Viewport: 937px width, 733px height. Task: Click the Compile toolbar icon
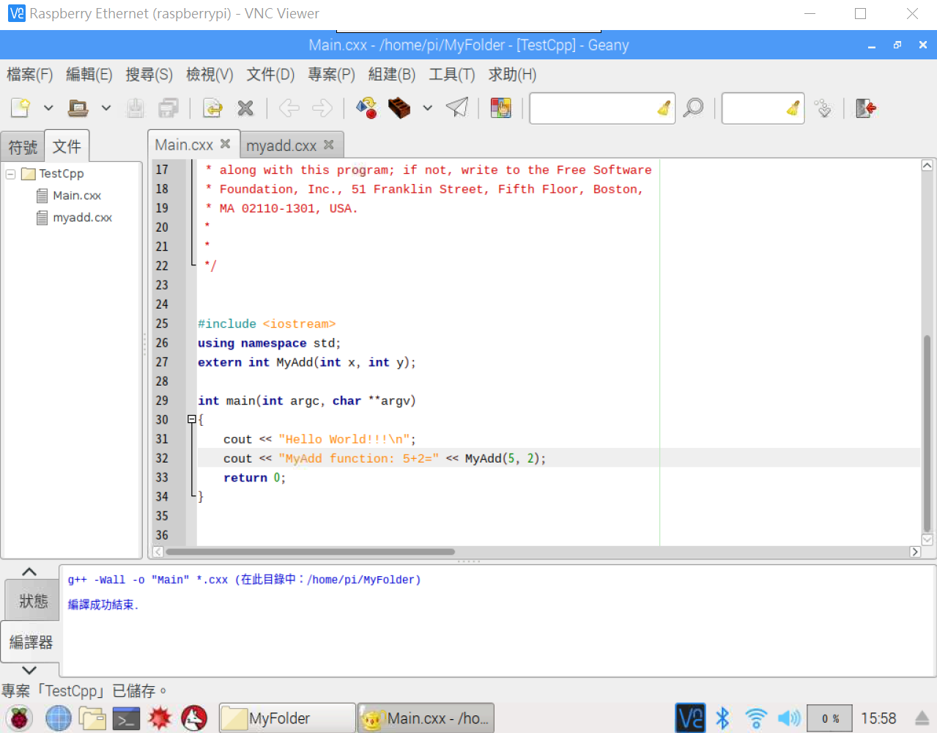[x=366, y=108]
